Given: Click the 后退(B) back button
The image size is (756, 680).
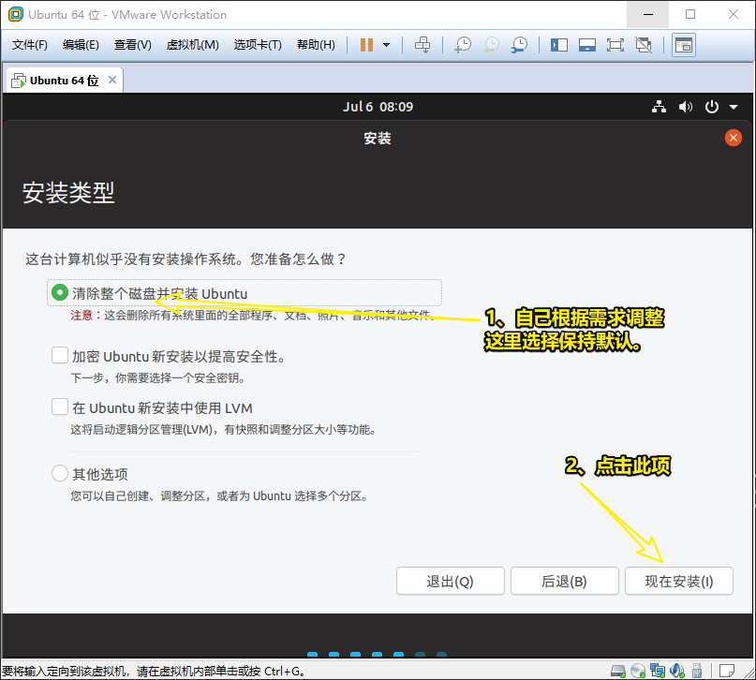Looking at the screenshot, I should (564, 581).
